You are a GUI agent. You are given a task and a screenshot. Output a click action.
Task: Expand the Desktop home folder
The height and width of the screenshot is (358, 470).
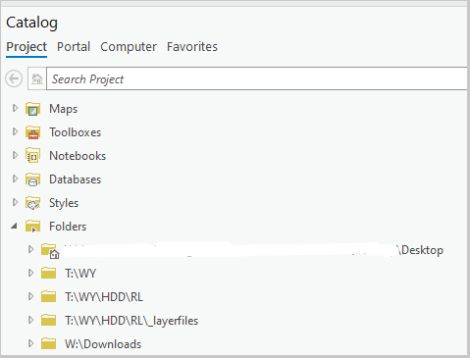click(x=30, y=249)
